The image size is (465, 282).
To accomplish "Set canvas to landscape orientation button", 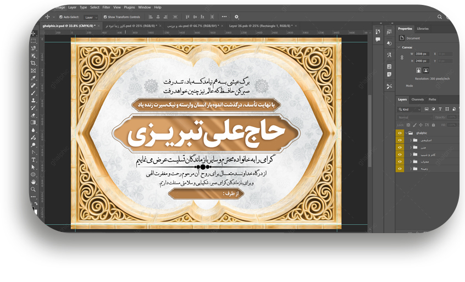I will pos(425,70).
